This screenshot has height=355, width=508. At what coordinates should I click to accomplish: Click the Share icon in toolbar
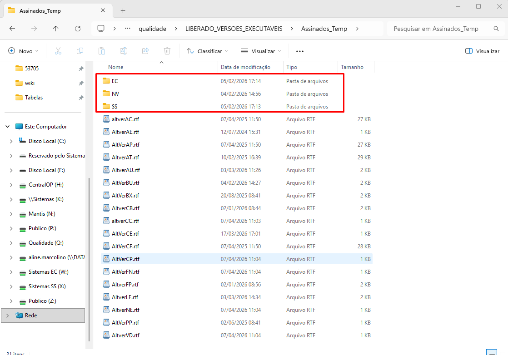[145, 51]
